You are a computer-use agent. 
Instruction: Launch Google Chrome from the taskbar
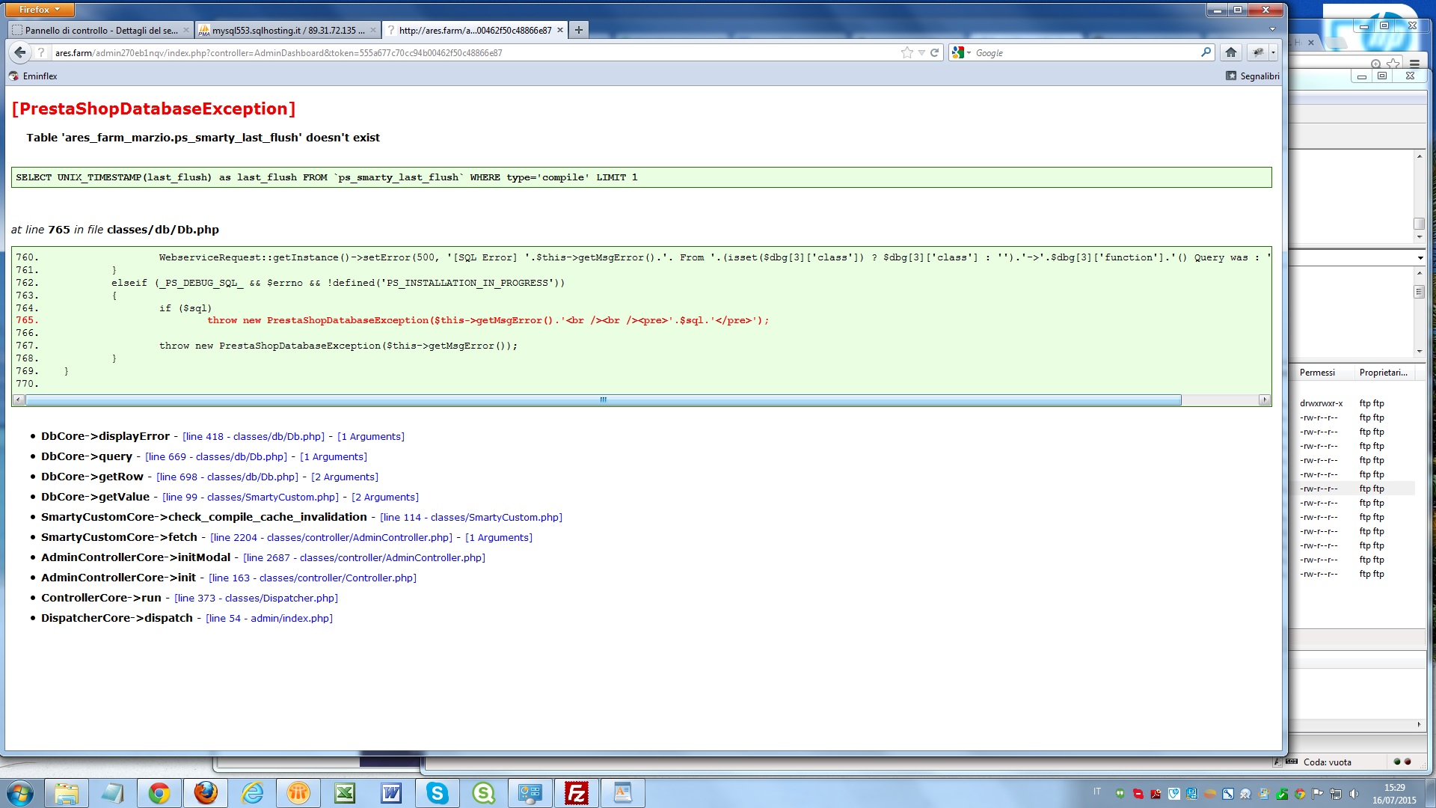tap(159, 793)
